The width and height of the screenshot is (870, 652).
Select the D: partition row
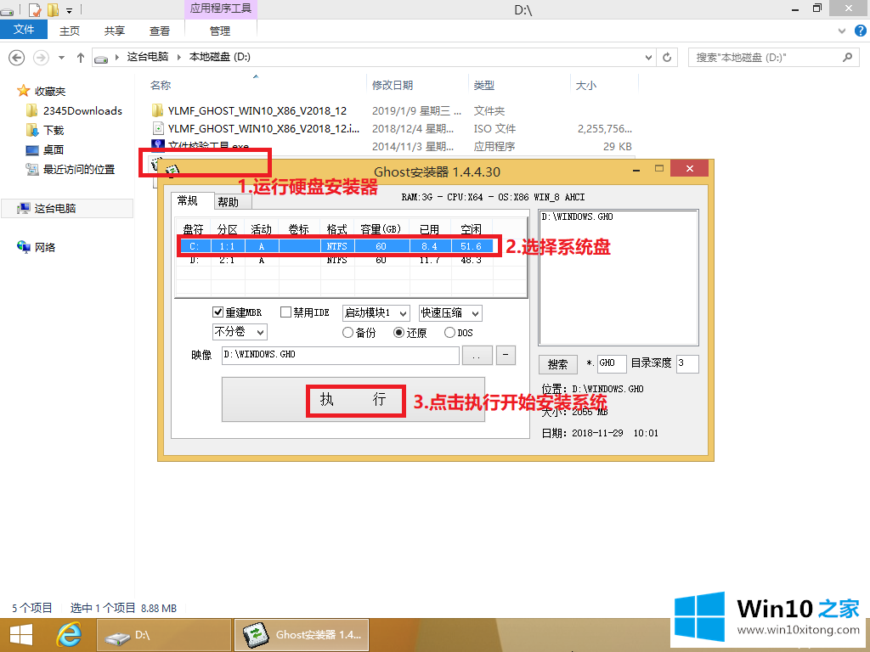pos(336,260)
